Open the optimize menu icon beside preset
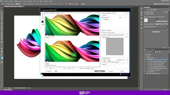 [x=127, y=13]
